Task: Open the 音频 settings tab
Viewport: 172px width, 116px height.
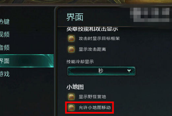Action: click(x=5, y=47)
